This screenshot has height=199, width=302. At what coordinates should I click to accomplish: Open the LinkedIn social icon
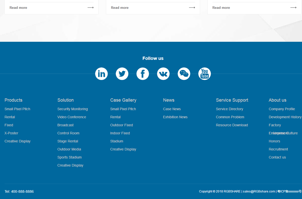(101, 74)
